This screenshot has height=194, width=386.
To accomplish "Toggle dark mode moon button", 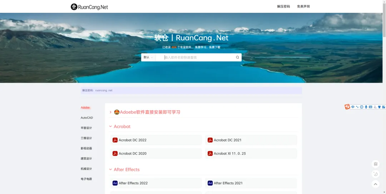I will (x=375, y=174).
